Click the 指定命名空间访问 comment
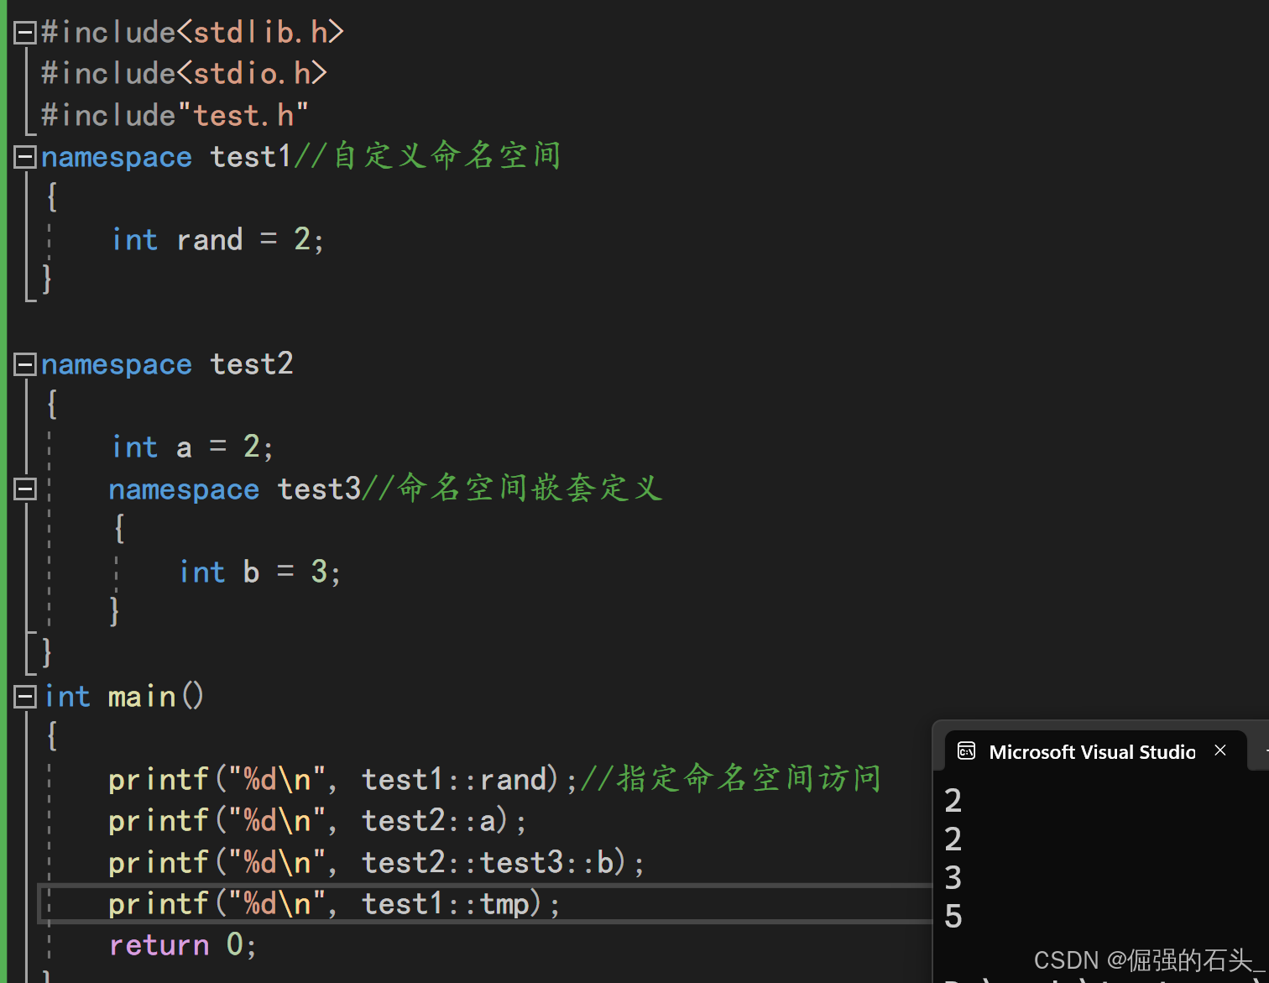Viewport: 1269px width, 983px height. [747, 779]
